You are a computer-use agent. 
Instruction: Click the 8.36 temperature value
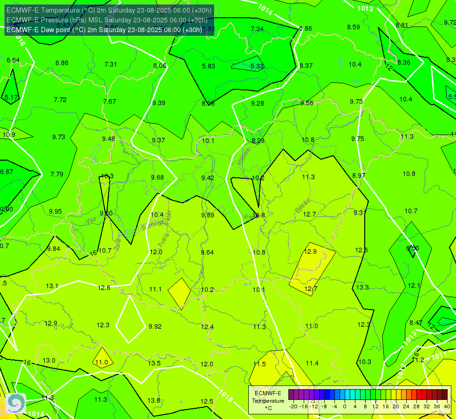point(404,62)
